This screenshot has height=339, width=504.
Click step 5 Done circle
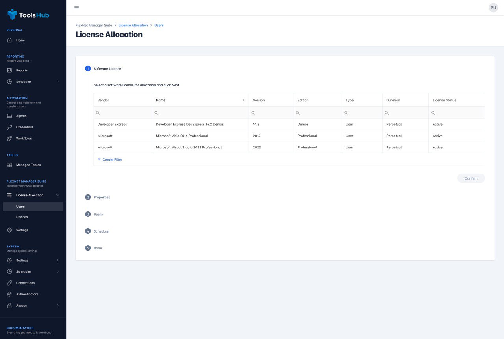tap(88, 248)
